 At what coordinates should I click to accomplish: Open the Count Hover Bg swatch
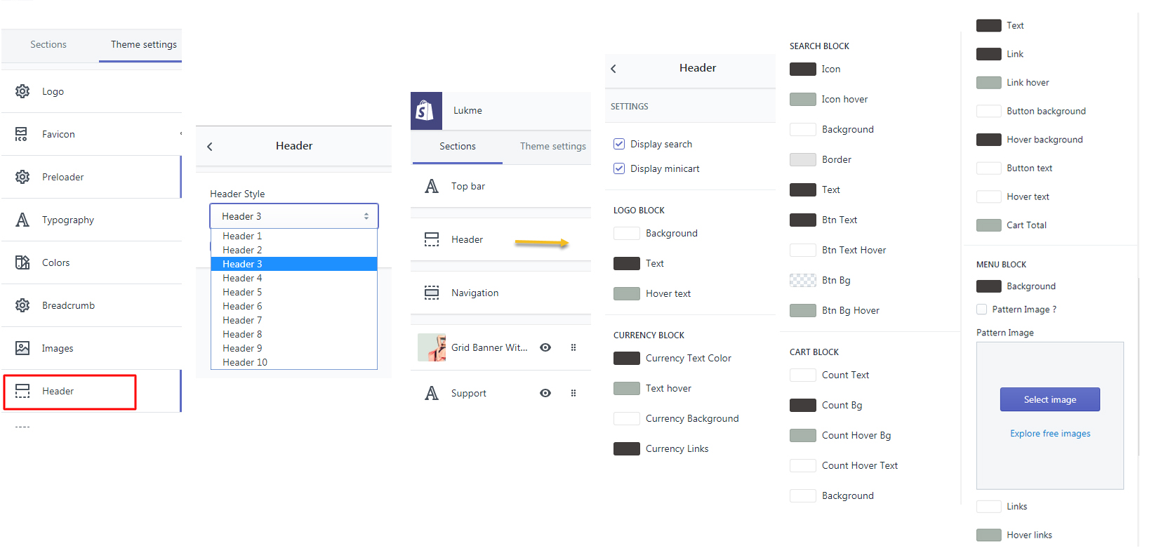[x=803, y=435]
